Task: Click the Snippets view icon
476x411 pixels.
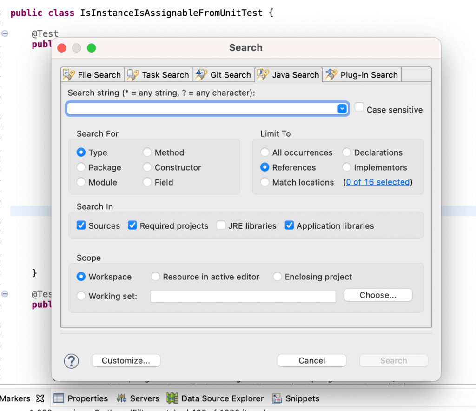Action: point(278,398)
